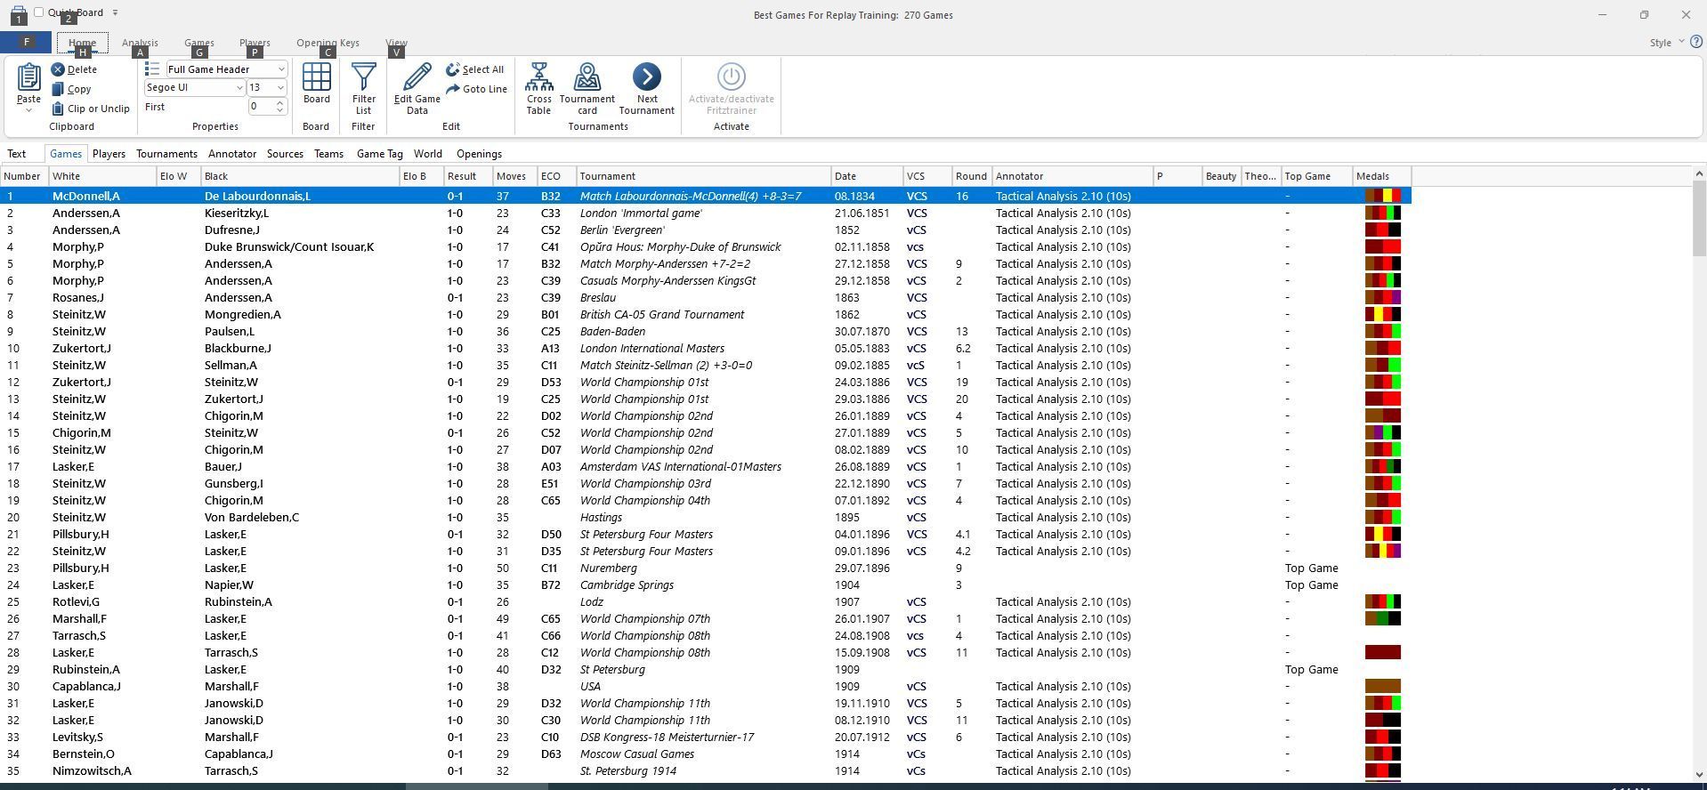Image resolution: width=1707 pixels, height=790 pixels.
Task: Open the Game Tag list tab
Action: [x=380, y=154]
